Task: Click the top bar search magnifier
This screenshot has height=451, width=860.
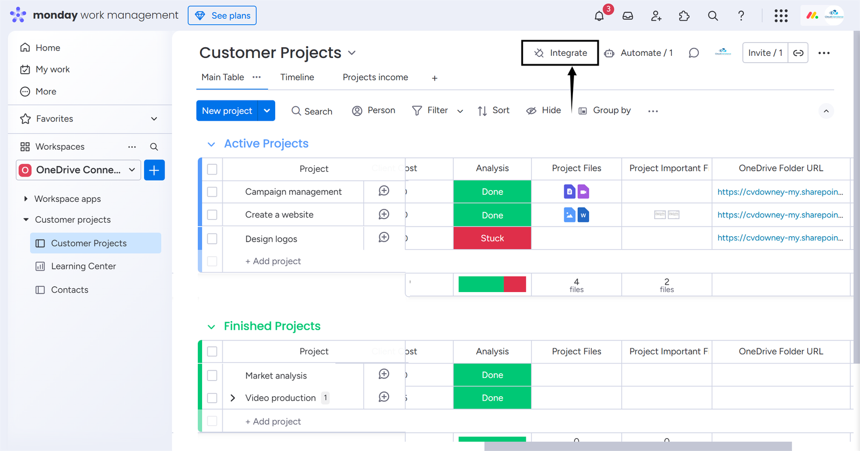Action: point(713,16)
